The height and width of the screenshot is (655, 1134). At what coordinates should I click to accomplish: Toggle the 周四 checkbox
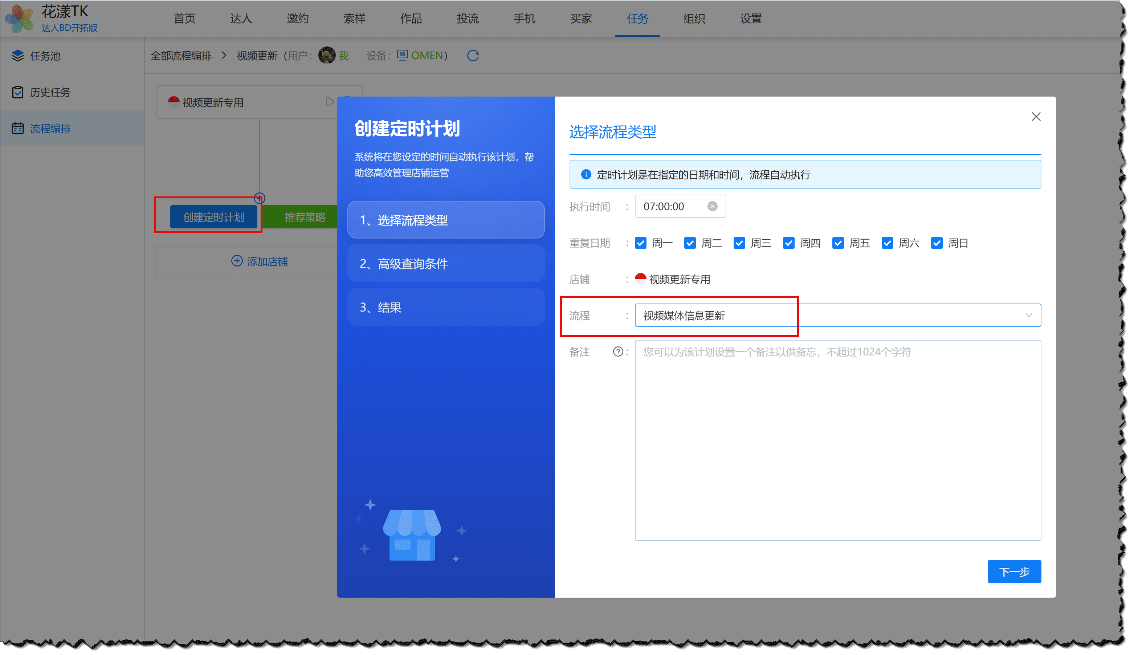(789, 243)
